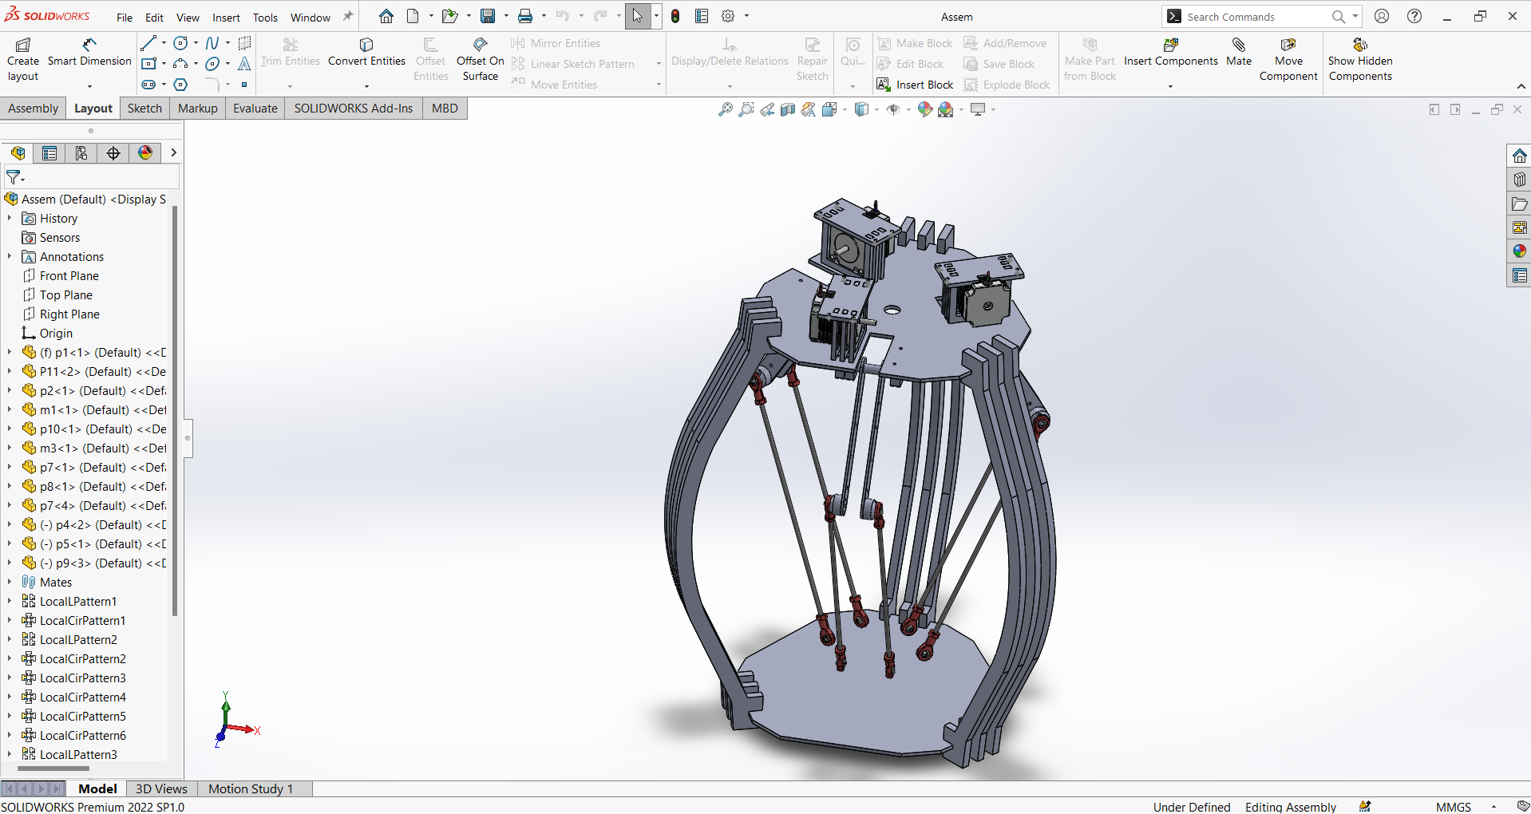
Task: Click the Move Component tool
Action: [1288, 60]
